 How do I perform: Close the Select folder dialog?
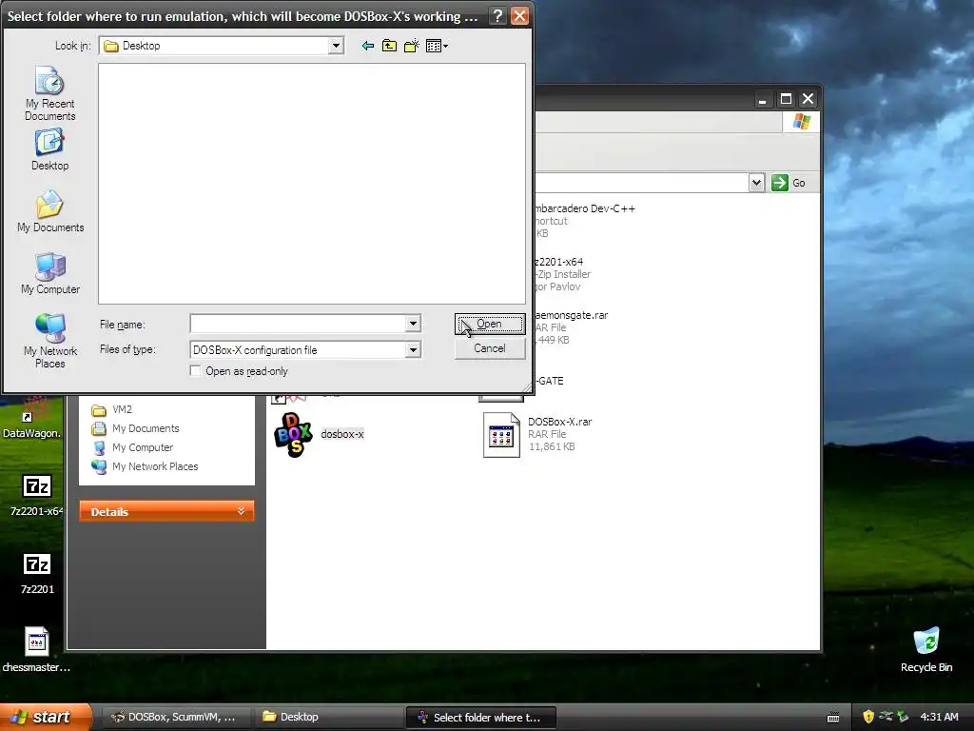[519, 15]
